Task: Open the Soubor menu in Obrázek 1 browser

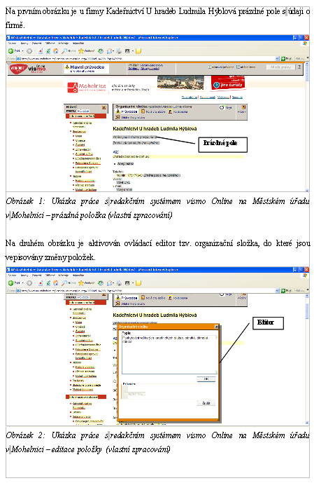Action: tap(12, 43)
